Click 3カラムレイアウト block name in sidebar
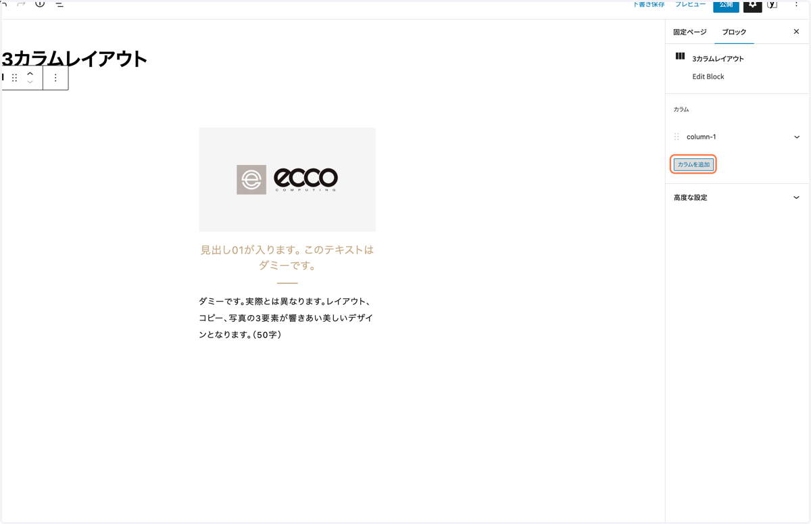The image size is (811, 524). click(x=718, y=59)
